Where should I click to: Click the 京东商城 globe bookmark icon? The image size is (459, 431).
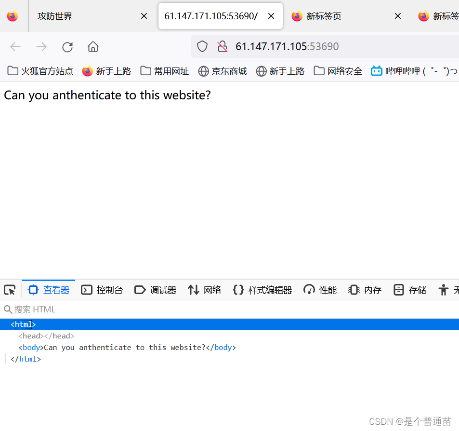pyautogui.click(x=203, y=70)
